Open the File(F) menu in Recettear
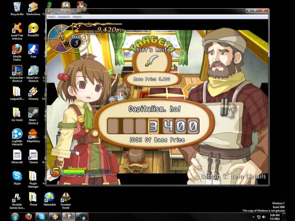This screenshot has width=295, height=221. coord(52,17)
